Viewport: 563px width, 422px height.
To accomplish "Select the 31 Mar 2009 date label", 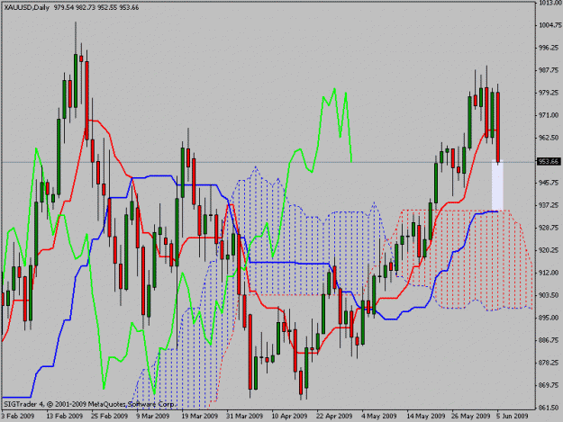I will point(244,416).
